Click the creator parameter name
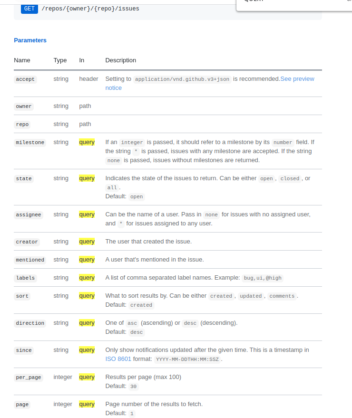This screenshot has width=352, height=418. point(27,242)
